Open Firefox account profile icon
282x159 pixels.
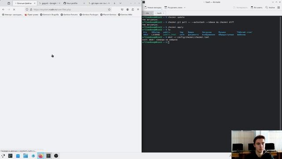coord(127,9)
